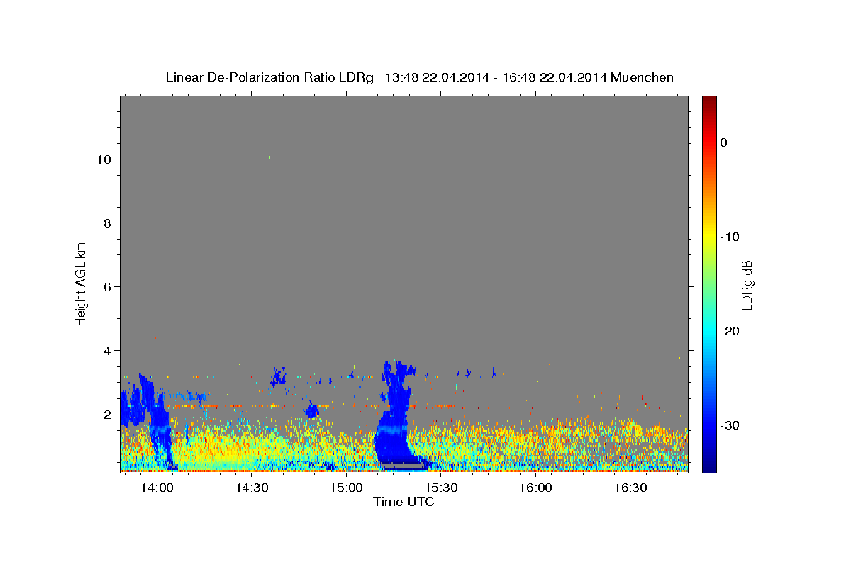
Task: Click the colorbar value label -30
Action: (730, 425)
